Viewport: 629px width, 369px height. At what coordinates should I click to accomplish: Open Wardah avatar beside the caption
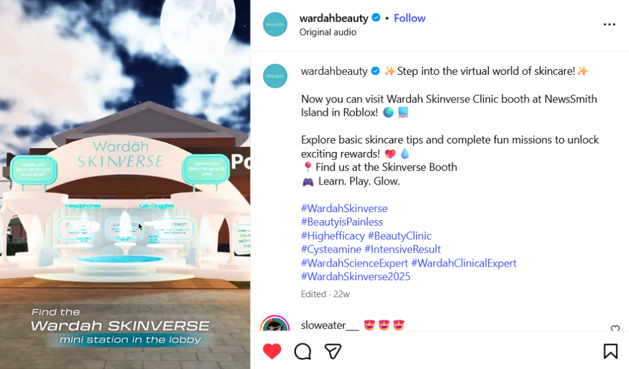pyautogui.click(x=275, y=76)
